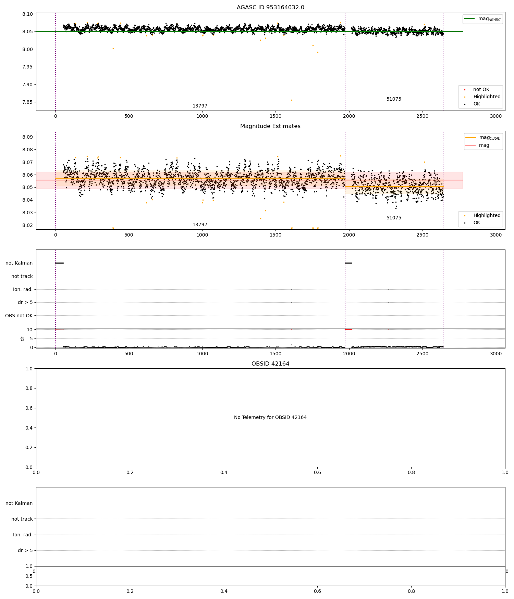Click the "not Kalman" label in the bottom plot
This screenshot has height=599, width=514.
(x=19, y=503)
